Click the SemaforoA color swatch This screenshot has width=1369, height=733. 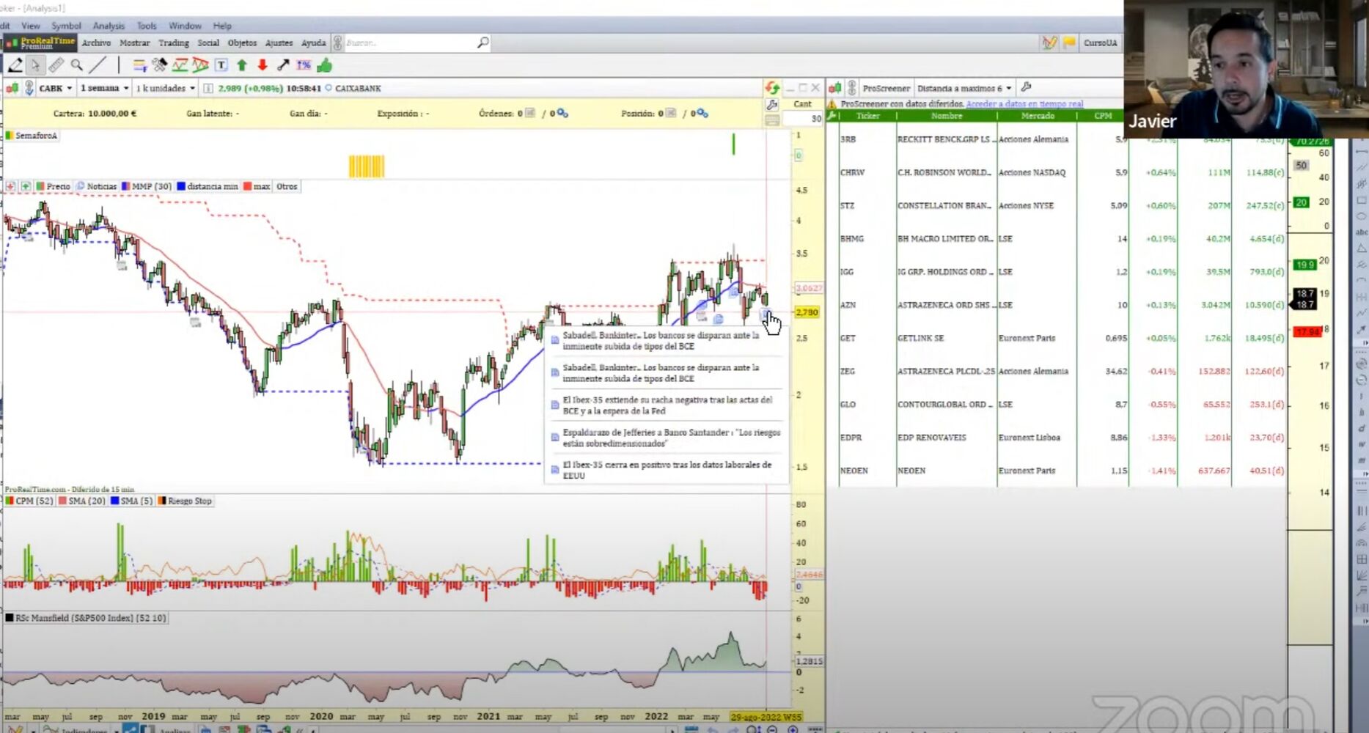10,136
